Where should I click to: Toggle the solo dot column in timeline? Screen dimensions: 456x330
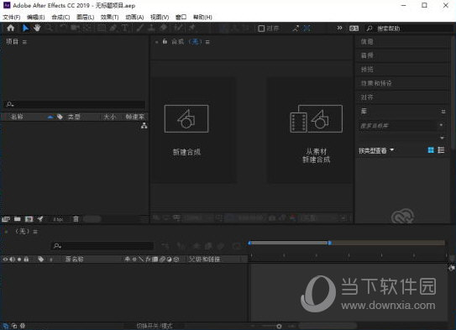coord(19,259)
